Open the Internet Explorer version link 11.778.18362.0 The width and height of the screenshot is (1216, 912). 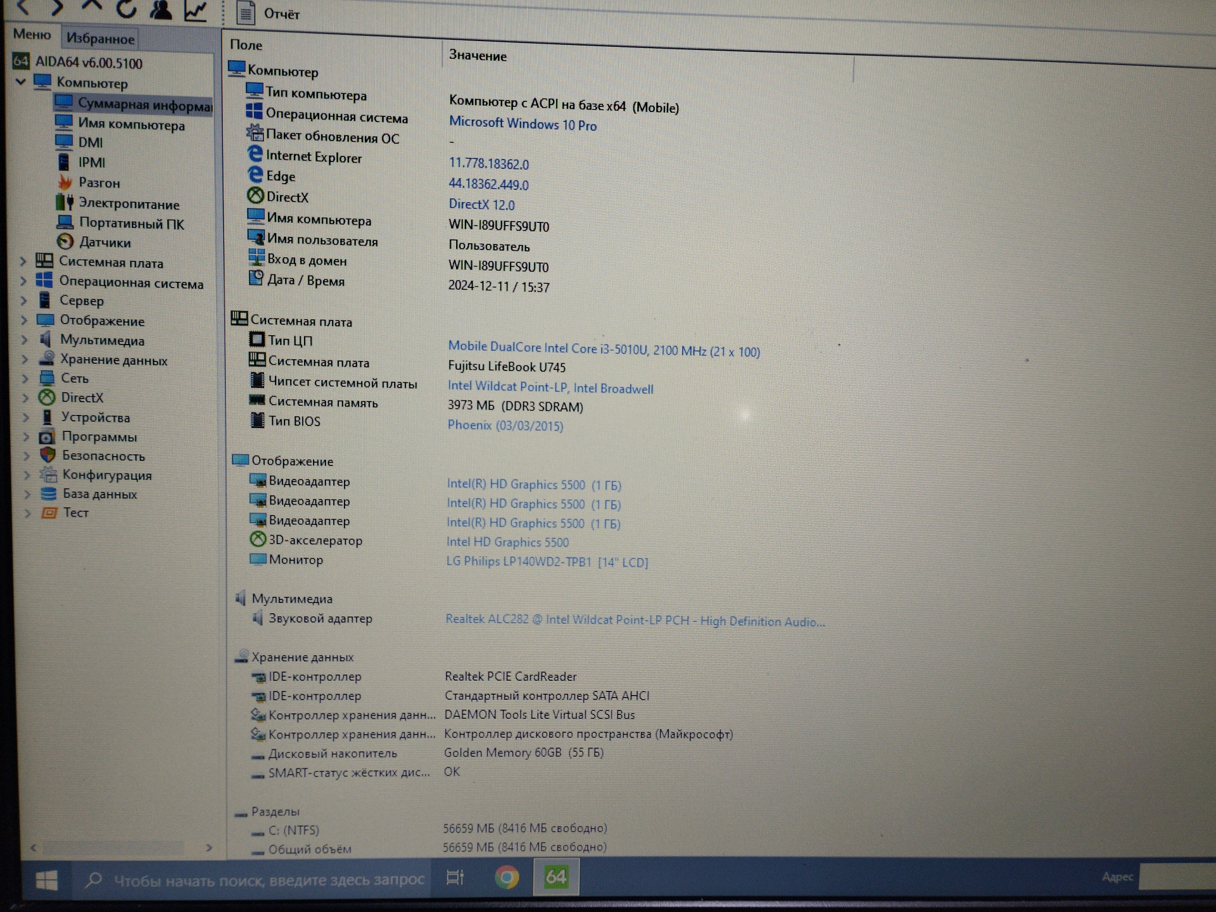click(488, 163)
